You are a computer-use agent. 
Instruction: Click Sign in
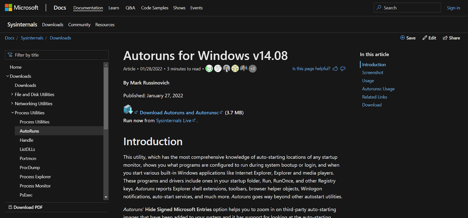[453, 8]
